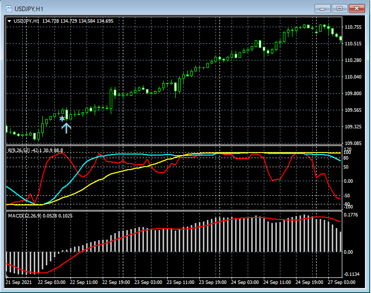The width and height of the screenshot is (371, 293).
Task: Click price level 110.755 on the scale
Action: click(x=353, y=27)
